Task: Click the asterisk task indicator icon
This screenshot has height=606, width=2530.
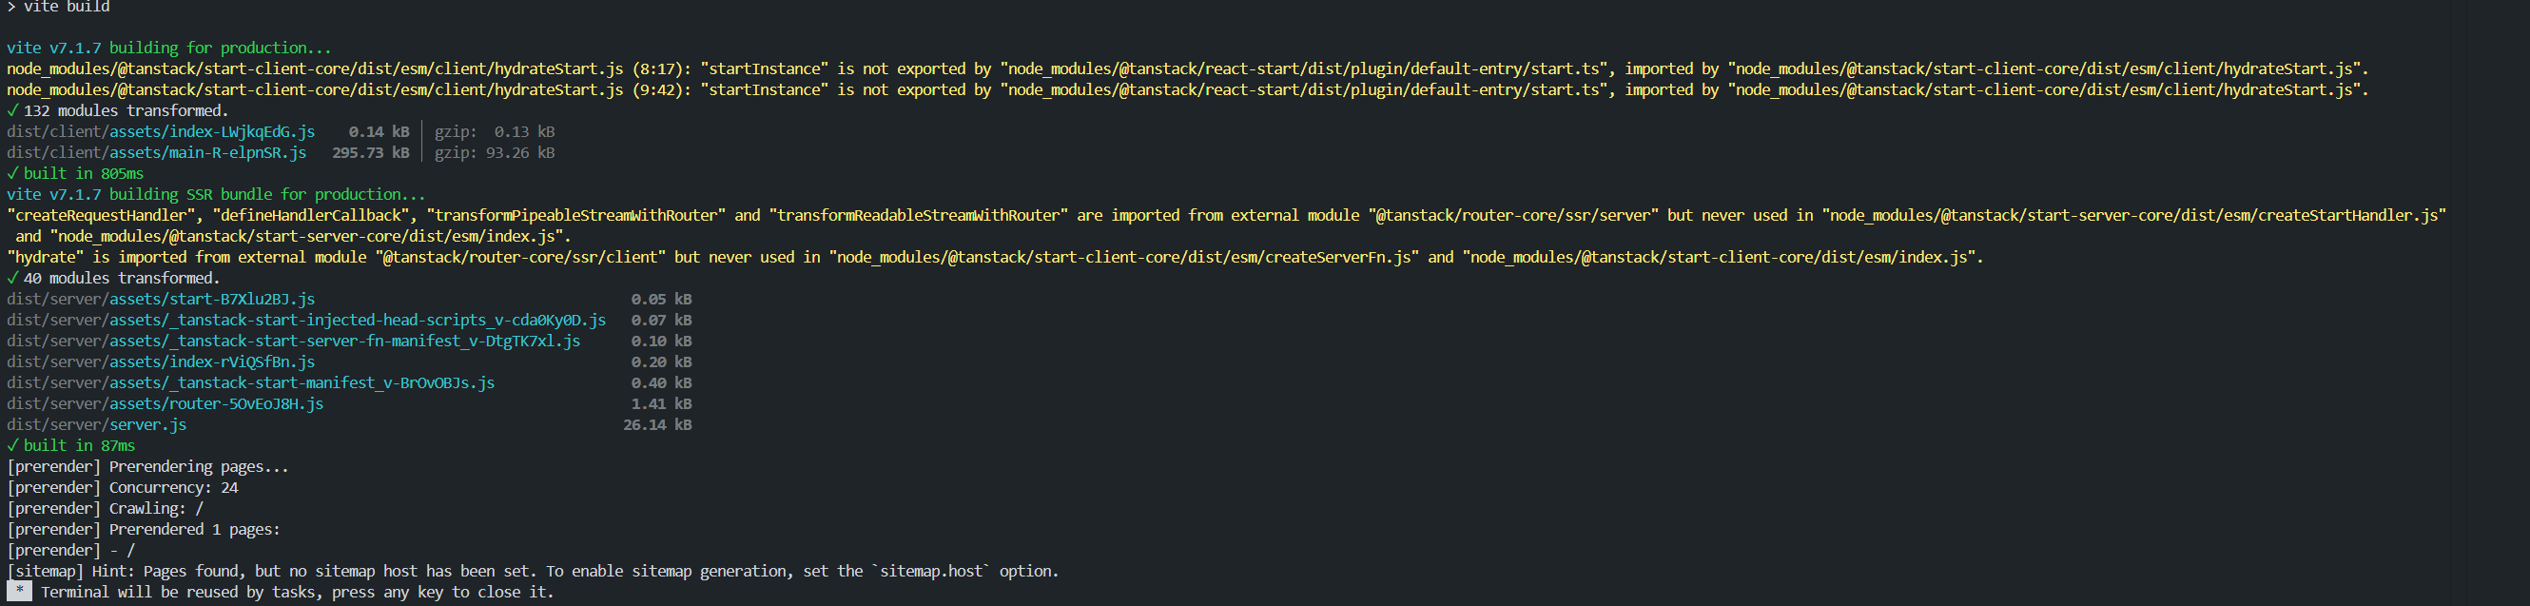Action: coord(19,592)
